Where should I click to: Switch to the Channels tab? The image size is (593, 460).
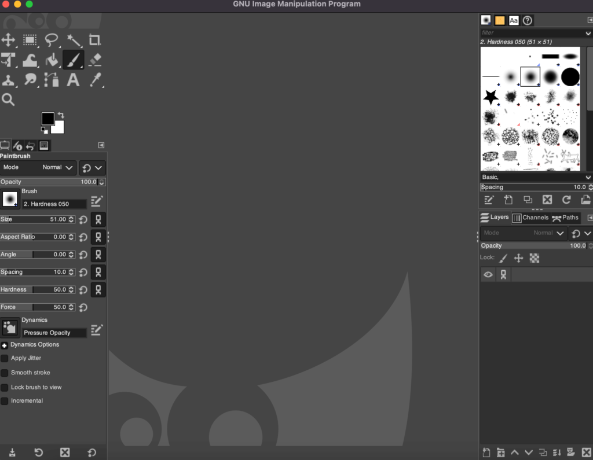coord(530,218)
